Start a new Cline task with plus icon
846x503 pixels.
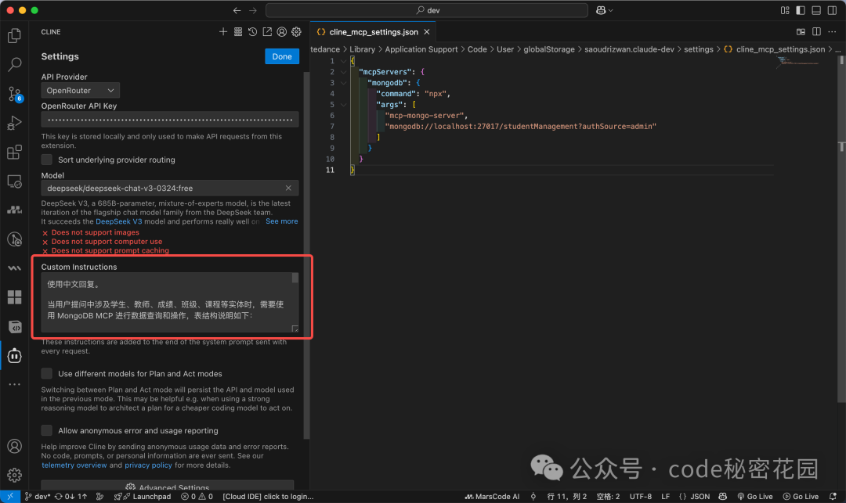[x=223, y=31]
